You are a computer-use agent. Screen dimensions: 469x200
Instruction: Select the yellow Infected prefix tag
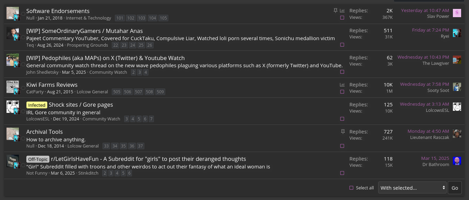coord(37,105)
